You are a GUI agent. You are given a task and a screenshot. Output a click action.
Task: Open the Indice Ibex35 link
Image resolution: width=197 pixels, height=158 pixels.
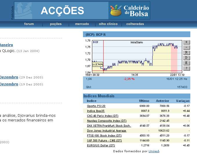point(96,111)
